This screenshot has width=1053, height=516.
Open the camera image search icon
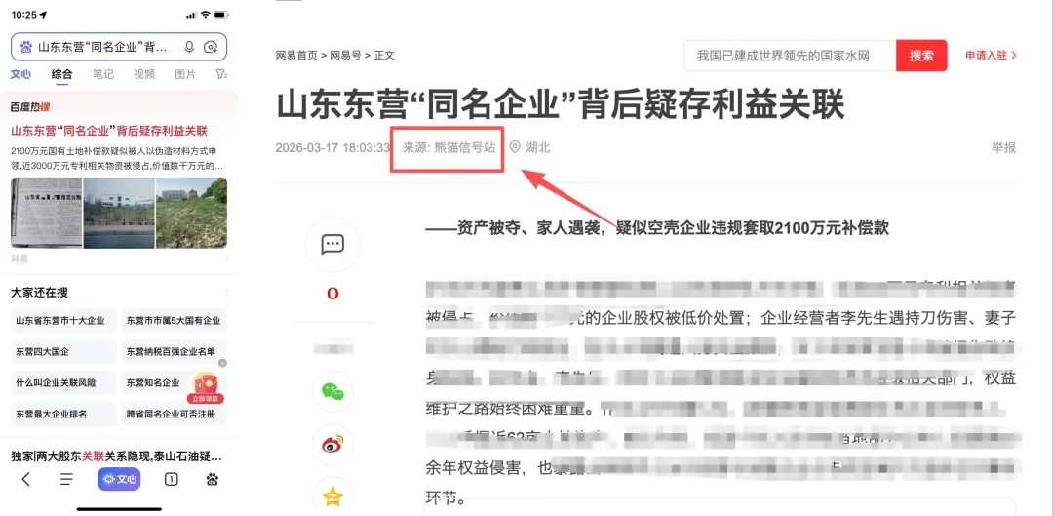coord(211,47)
